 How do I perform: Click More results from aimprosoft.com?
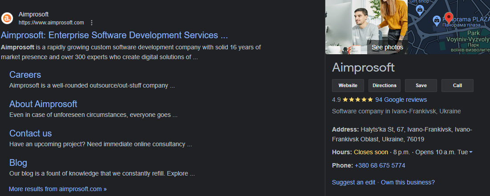pos(58,189)
